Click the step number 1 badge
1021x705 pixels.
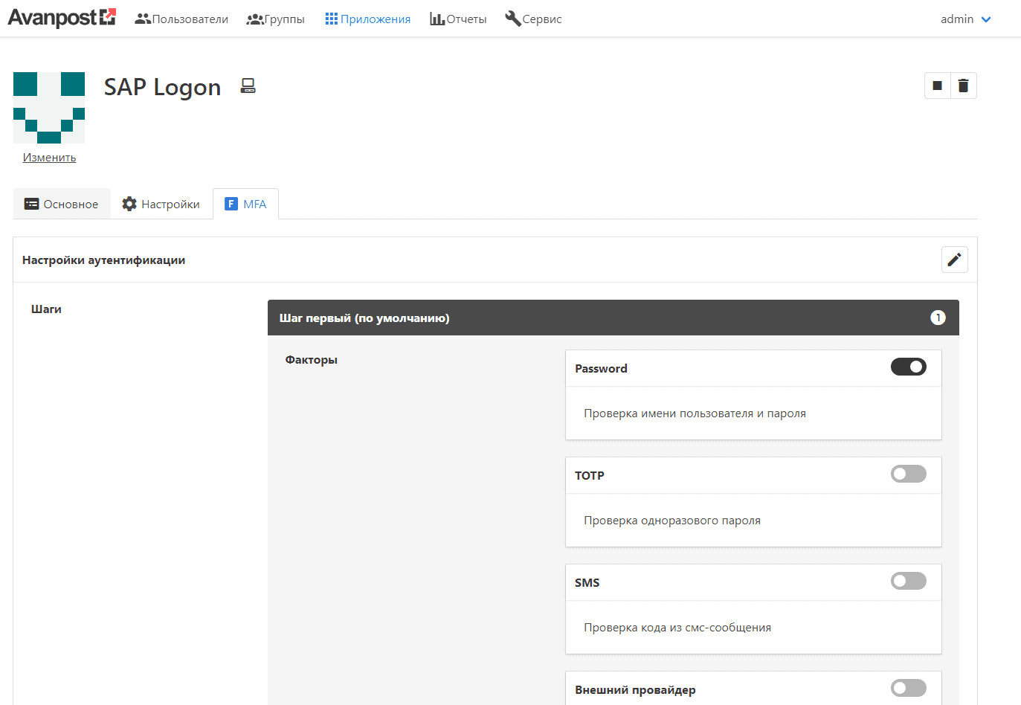click(x=938, y=318)
